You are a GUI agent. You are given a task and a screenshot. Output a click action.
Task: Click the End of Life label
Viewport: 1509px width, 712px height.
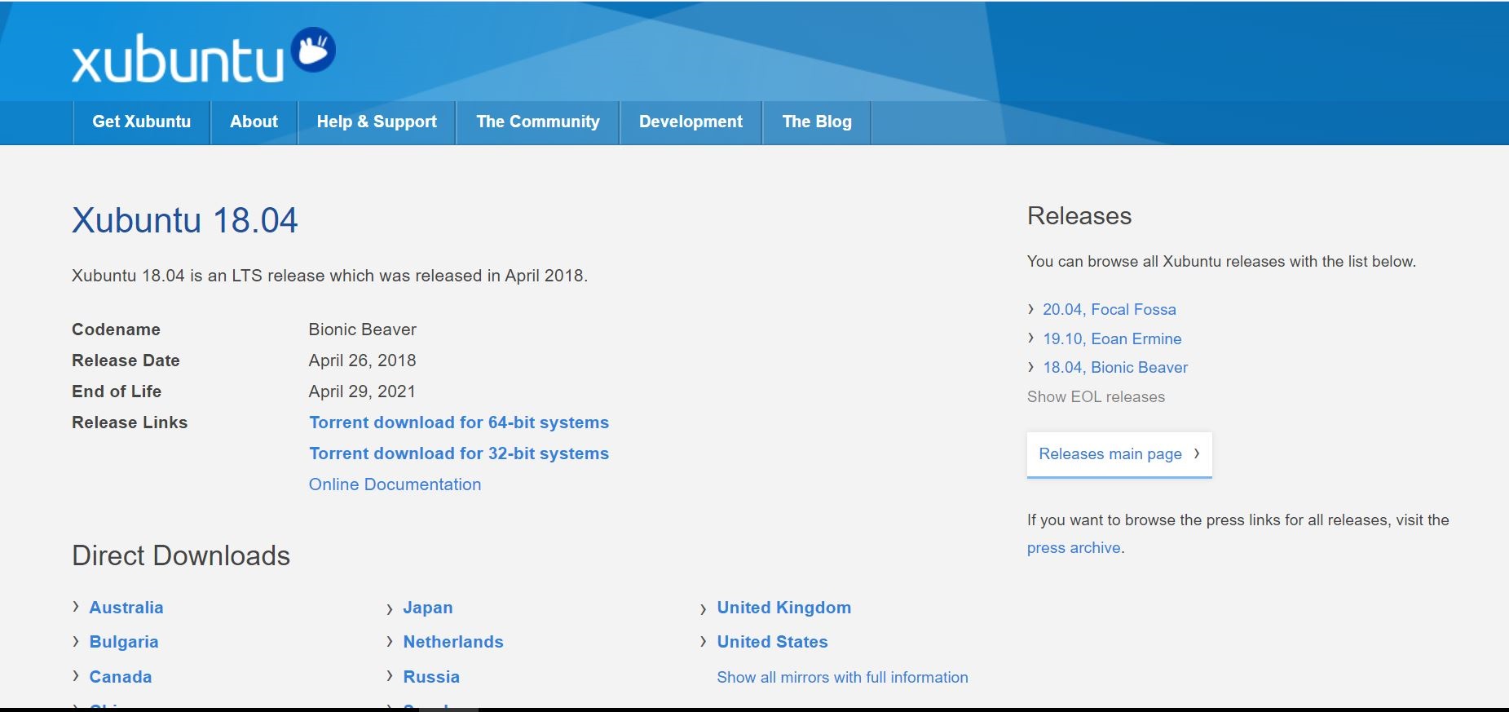[x=117, y=391]
